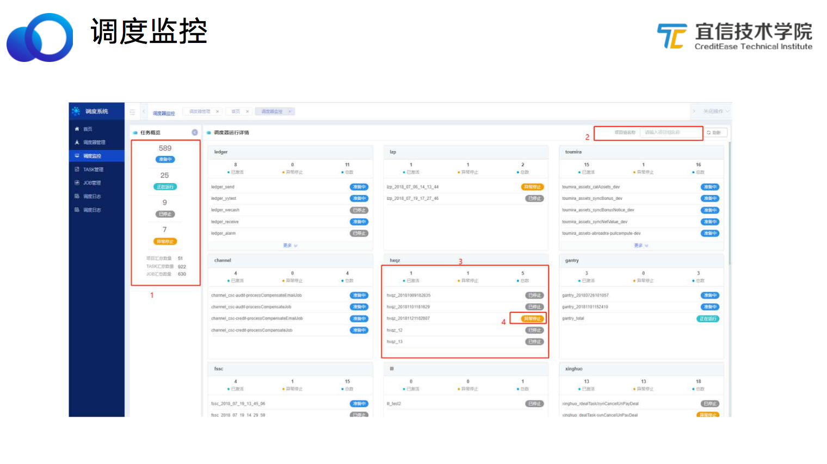The width and height of the screenshot is (827, 464).
Task: Click the 正在运行 badge under 25
Action: pyautogui.click(x=165, y=187)
